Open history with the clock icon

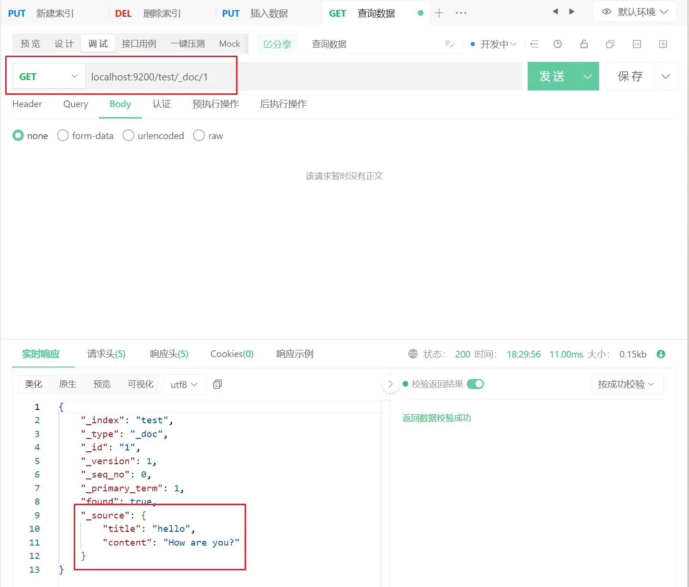[558, 44]
